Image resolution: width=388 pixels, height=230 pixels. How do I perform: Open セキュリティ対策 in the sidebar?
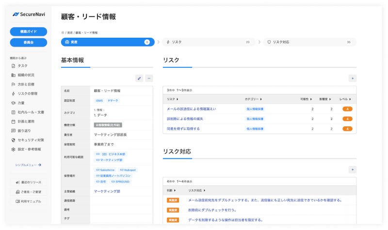point(28,140)
